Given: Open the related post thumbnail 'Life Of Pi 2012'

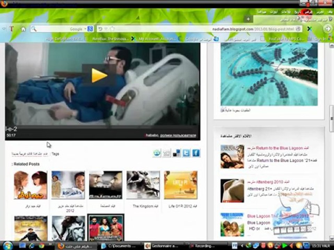Looking at the screenshot, I should click(181, 185).
